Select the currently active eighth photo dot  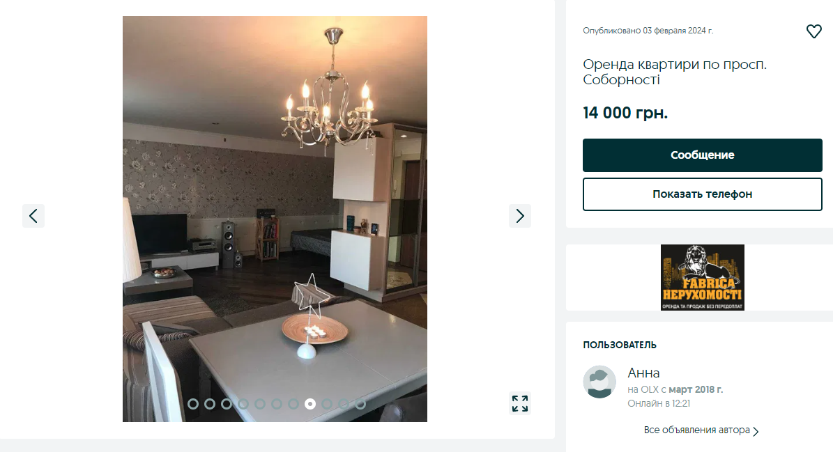point(310,404)
